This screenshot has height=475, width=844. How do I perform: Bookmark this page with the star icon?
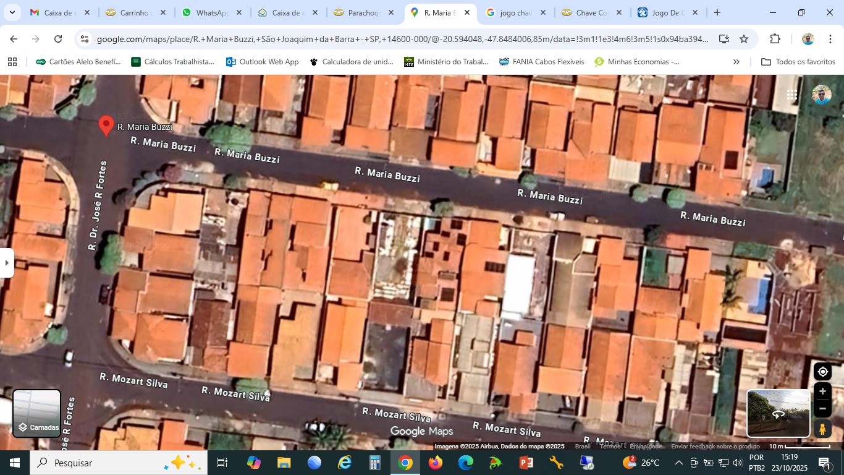click(744, 39)
